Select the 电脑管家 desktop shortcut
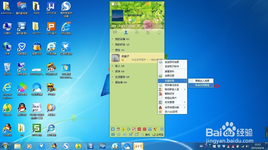The width and height of the screenshot is (268, 150). tap(22, 49)
